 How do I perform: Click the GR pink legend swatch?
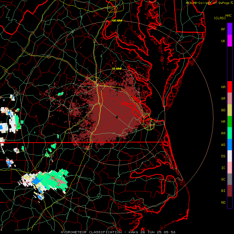click(x=230, y=99)
